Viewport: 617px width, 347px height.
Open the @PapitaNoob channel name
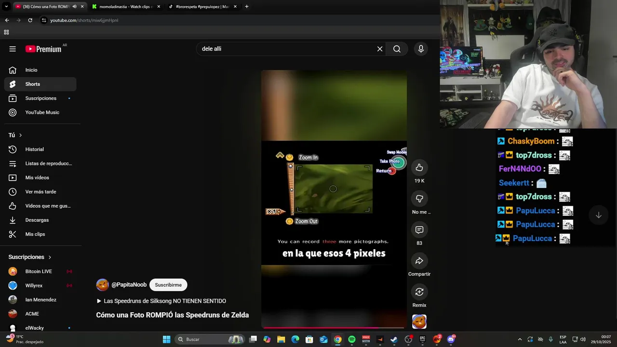(129, 285)
